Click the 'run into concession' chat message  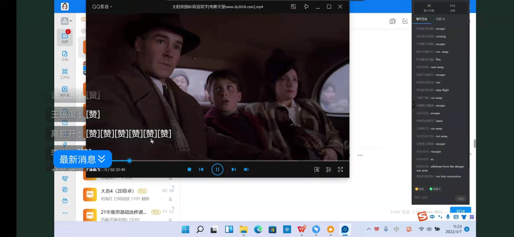point(448,177)
